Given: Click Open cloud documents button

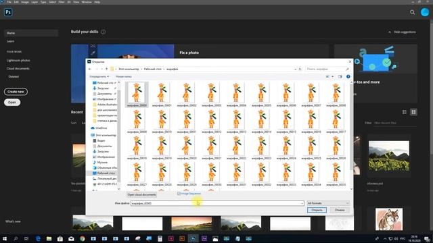Looking at the screenshot, I should 141,194.
